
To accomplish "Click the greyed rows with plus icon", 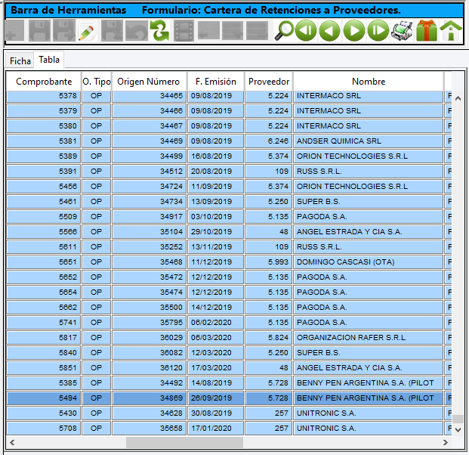I will click(x=233, y=30).
